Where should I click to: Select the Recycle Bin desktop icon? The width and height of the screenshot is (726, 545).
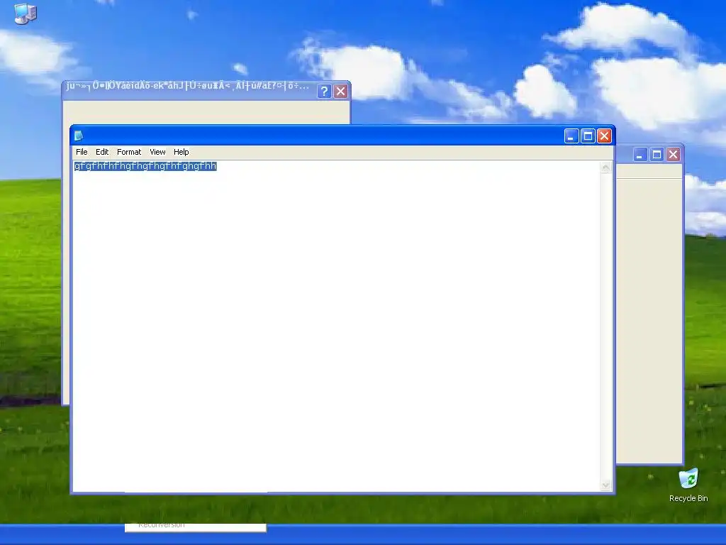688,485
